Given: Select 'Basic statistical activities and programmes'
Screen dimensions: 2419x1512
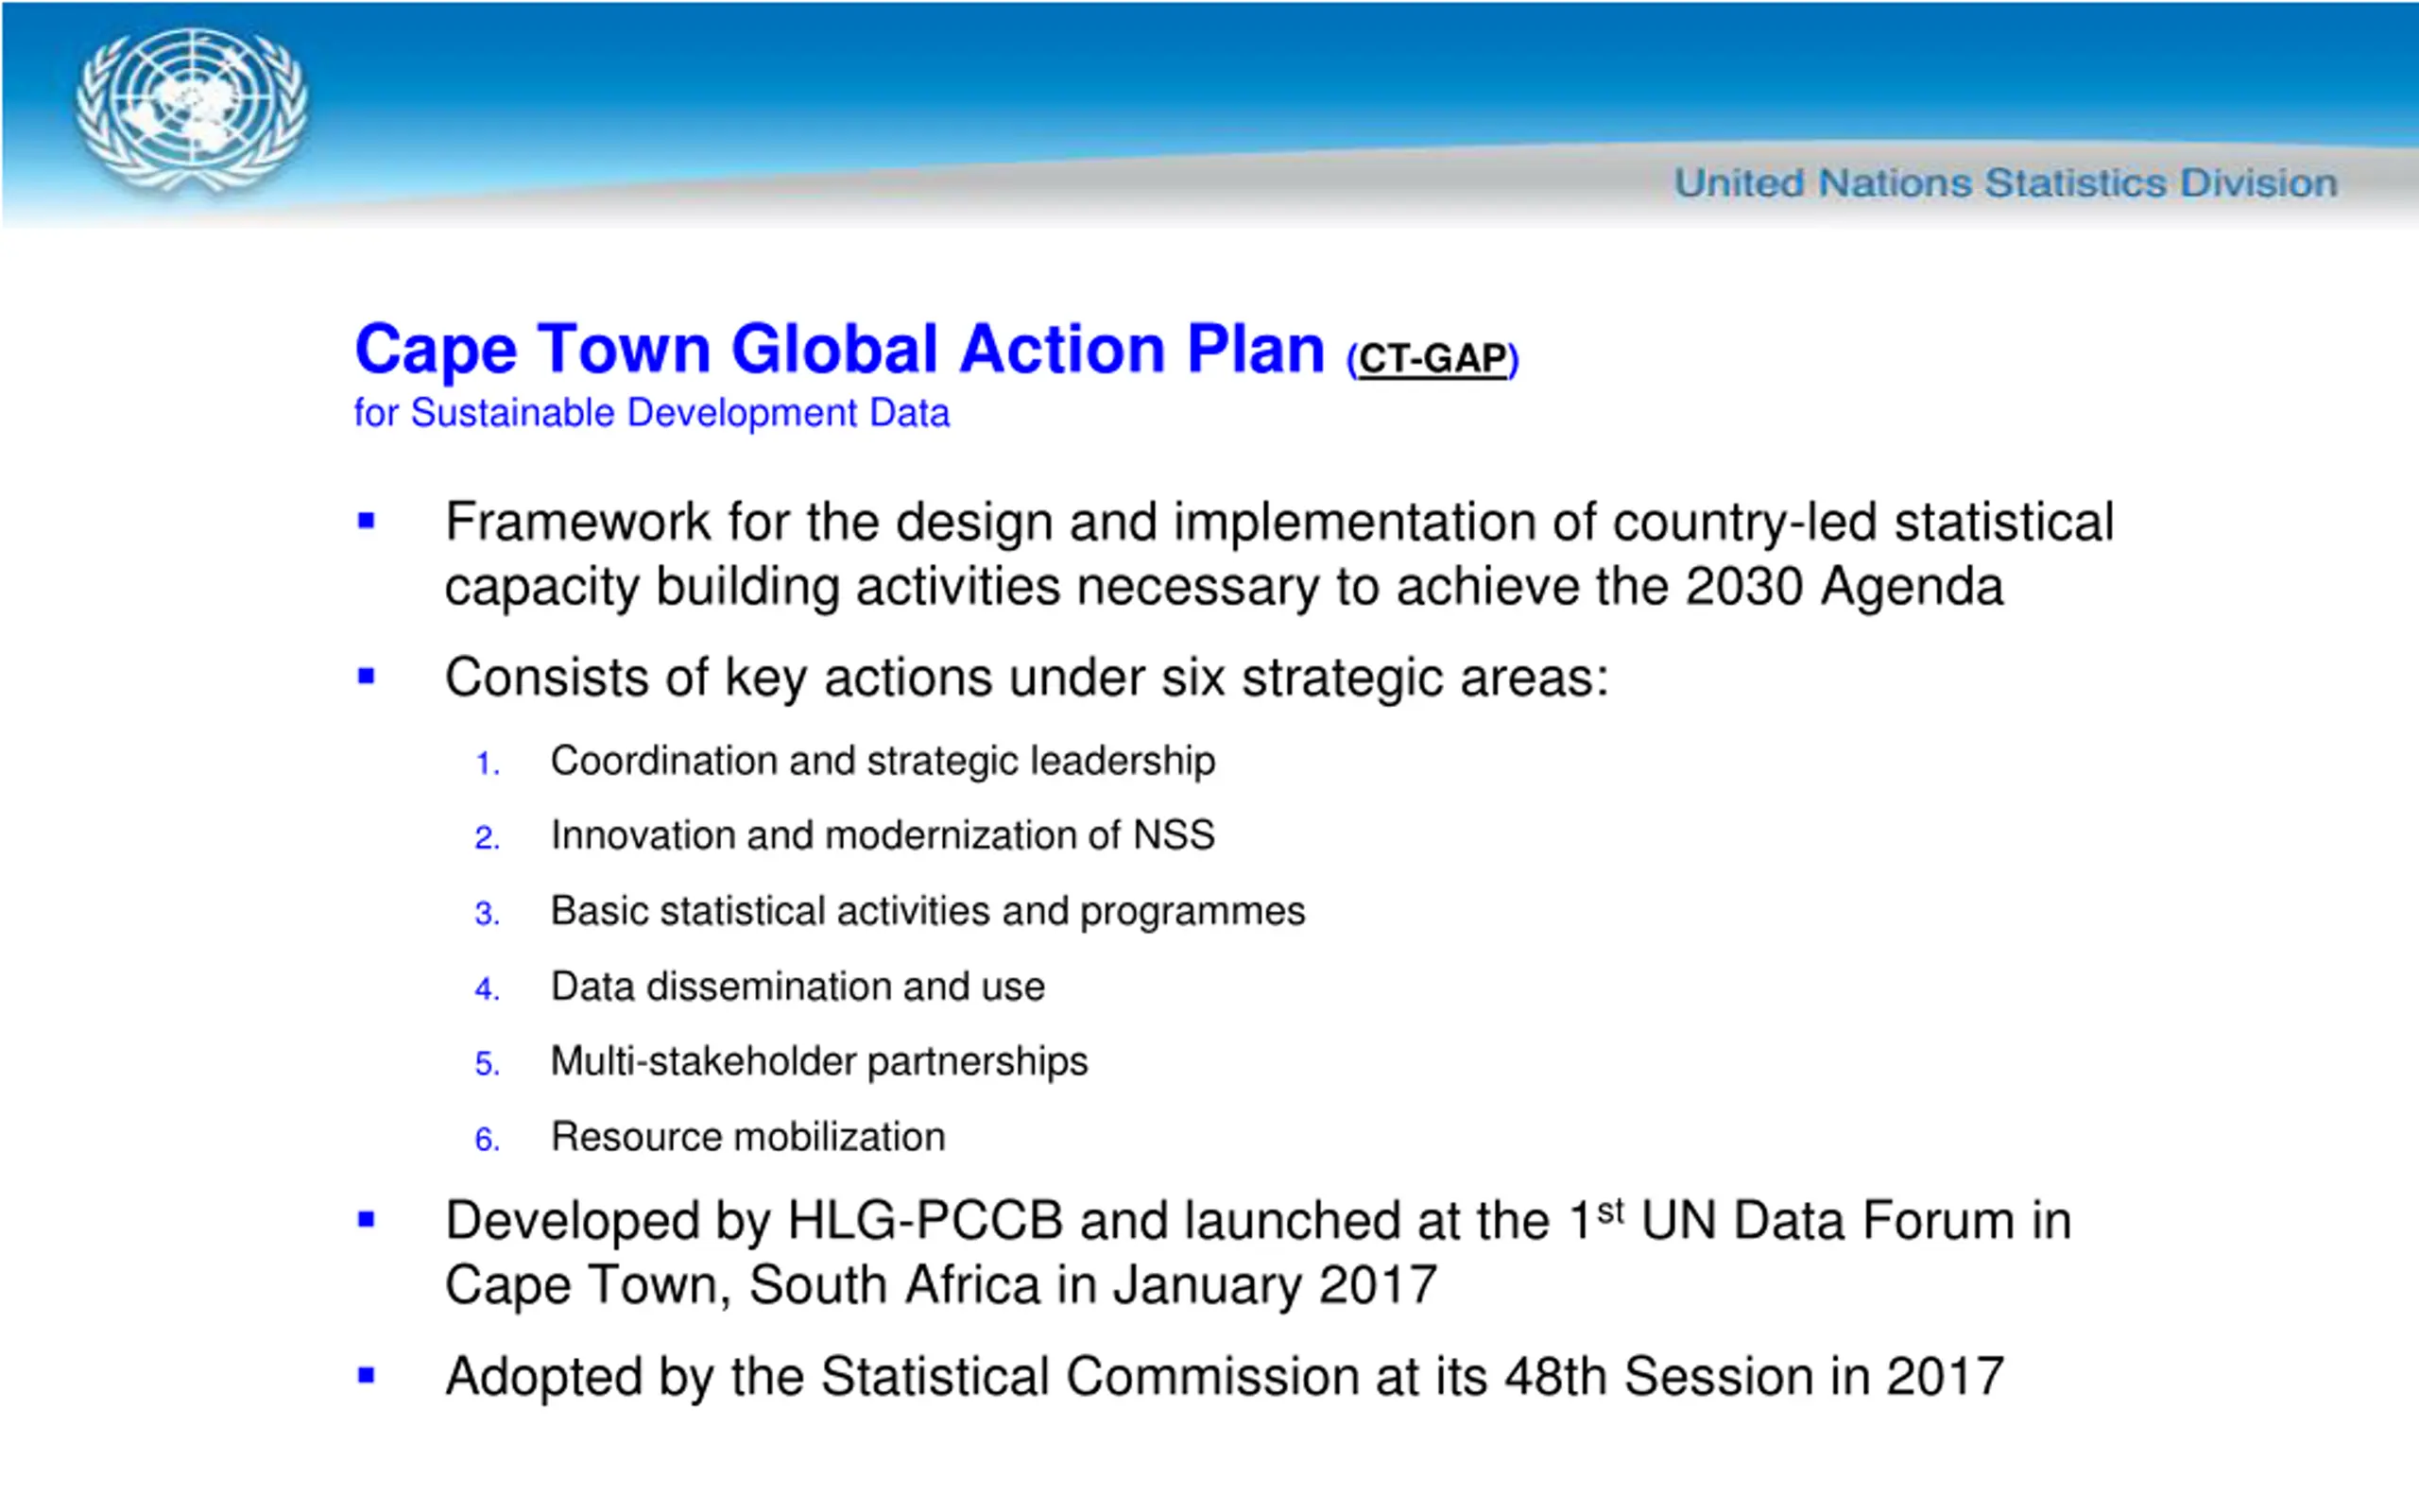Looking at the screenshot, I should (928, 912).
